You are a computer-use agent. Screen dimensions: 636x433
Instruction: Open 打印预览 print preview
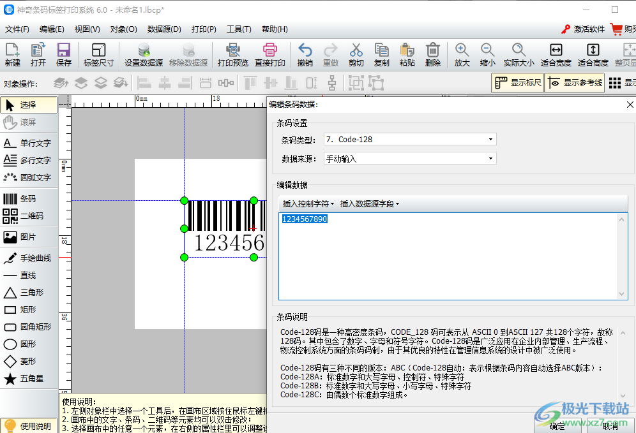coord(233,55)
